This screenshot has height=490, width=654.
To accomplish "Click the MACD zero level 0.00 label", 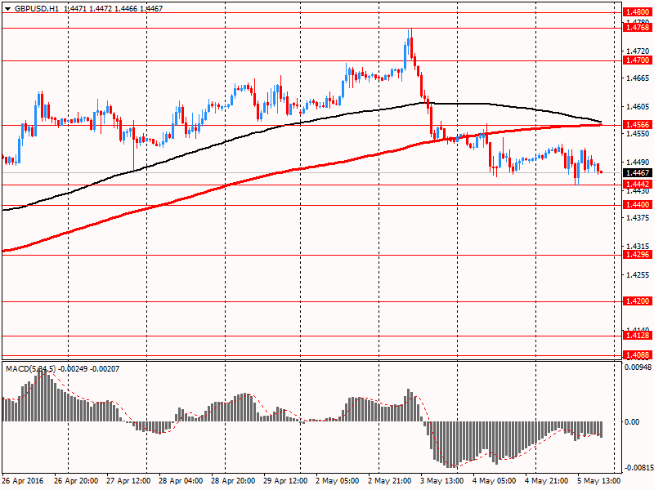I will [x=632, y=422].
